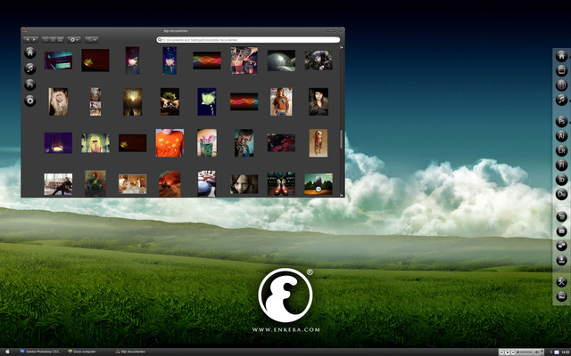Click the window icon in the right dock
571x356 pixels.
pos(561,70)
